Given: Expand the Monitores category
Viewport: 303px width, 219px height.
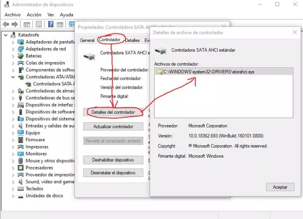Looking at the screenshot, I should pyautogui.click(x=13, y=154).
